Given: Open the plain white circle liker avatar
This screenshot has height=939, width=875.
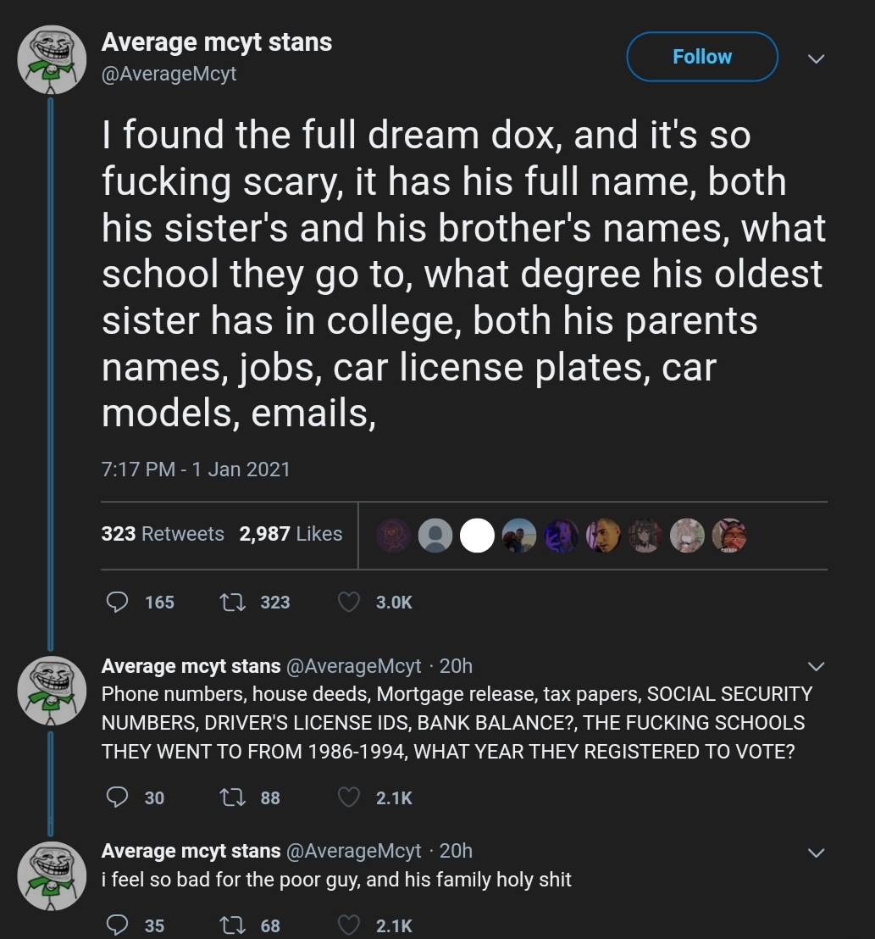Looking at the screenshot, I should 477,536.
